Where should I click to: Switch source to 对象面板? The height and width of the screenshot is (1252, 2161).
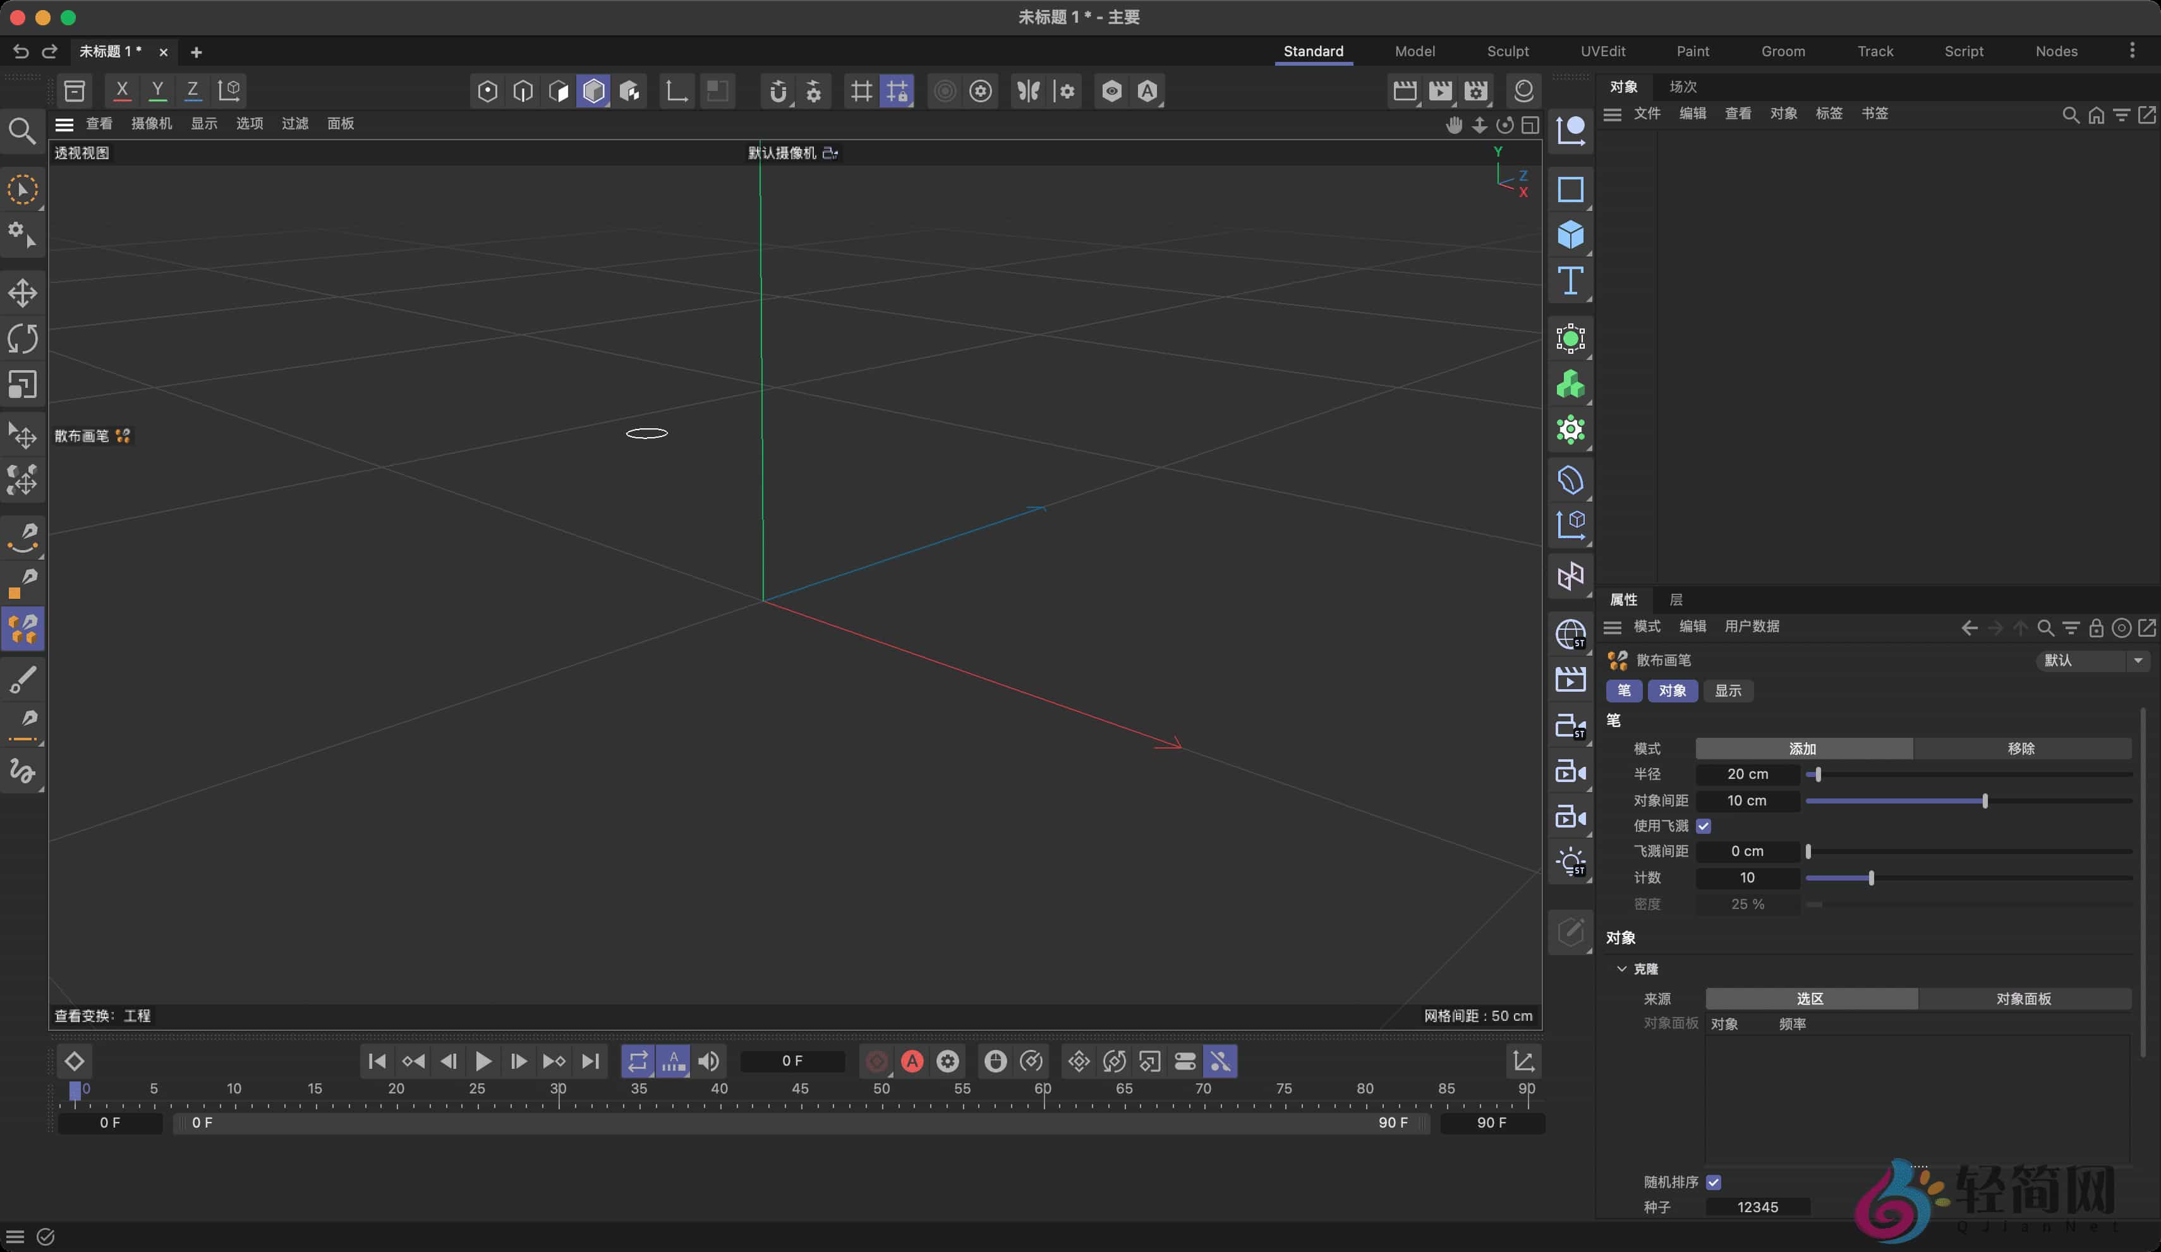tap(2025, 998)
